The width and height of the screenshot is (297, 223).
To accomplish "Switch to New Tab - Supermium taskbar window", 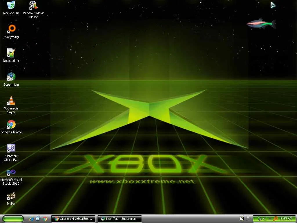I will pos(120,219).
